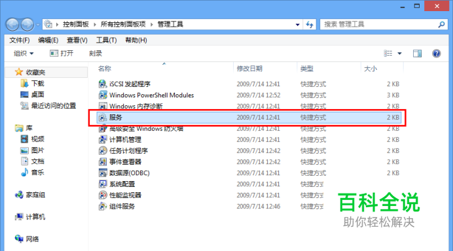Click the Control Panel icon in address bar
The height and width of the screenshot is (251, 453).
pos(48,24)
